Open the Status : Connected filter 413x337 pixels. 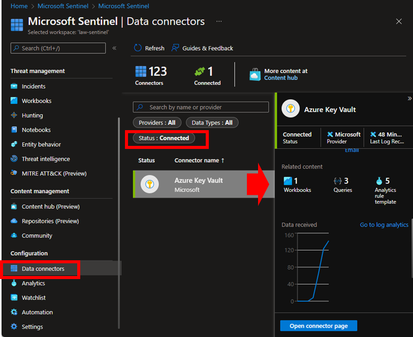point(164,138)
